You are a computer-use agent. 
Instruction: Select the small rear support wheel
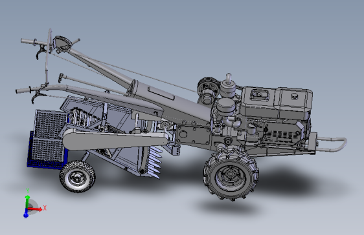[x=77, y=176]
